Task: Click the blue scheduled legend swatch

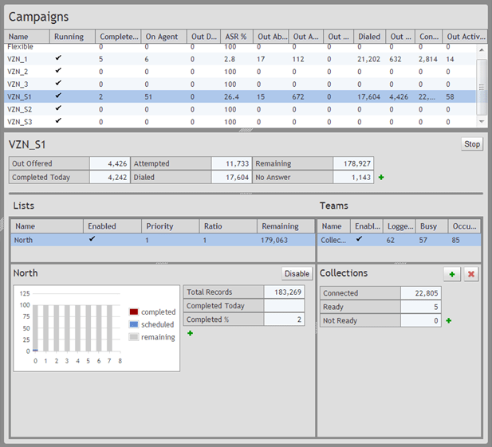Action: [133, 324]
